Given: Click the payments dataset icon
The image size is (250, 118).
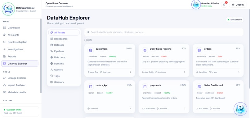Looking at the screenshot, I should [x=145, y=86].
